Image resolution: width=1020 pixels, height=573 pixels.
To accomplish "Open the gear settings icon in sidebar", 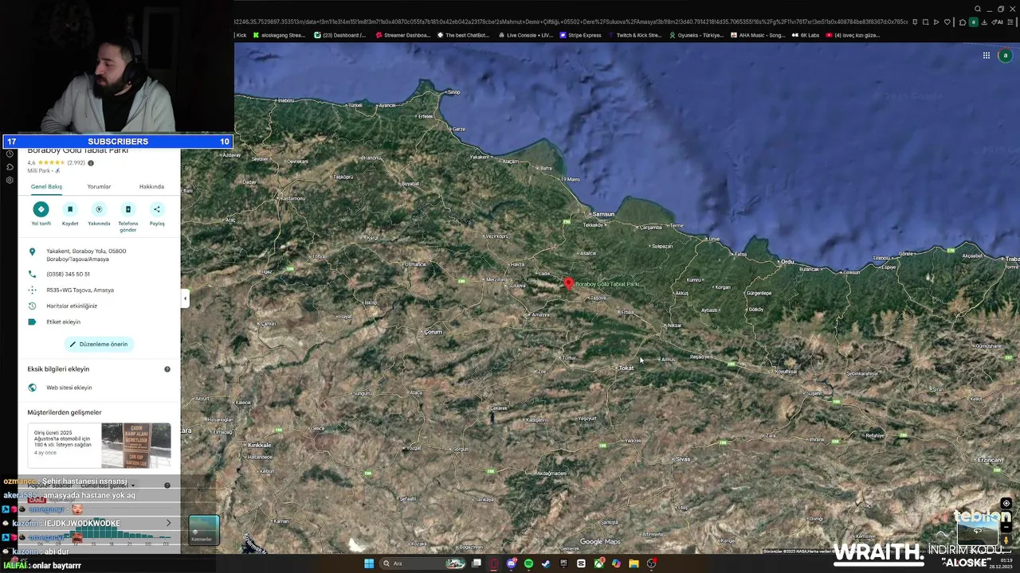I will [x=10, y=180].
